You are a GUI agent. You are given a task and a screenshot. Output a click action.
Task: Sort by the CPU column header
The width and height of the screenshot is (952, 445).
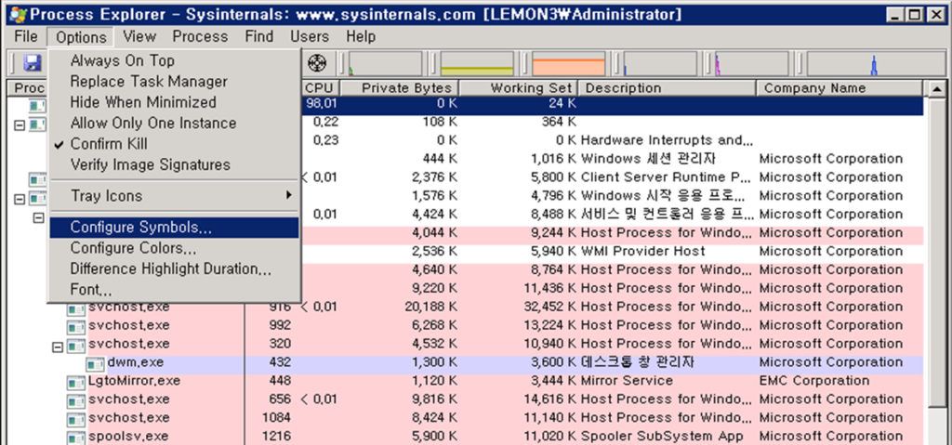coord(321,88)
